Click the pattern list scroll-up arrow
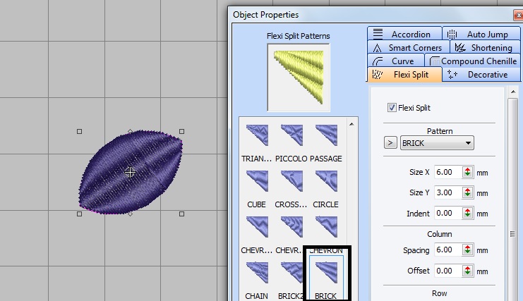The height and width of the screenshot is (301, 523). pyautogui.click(x=351, y=124)
